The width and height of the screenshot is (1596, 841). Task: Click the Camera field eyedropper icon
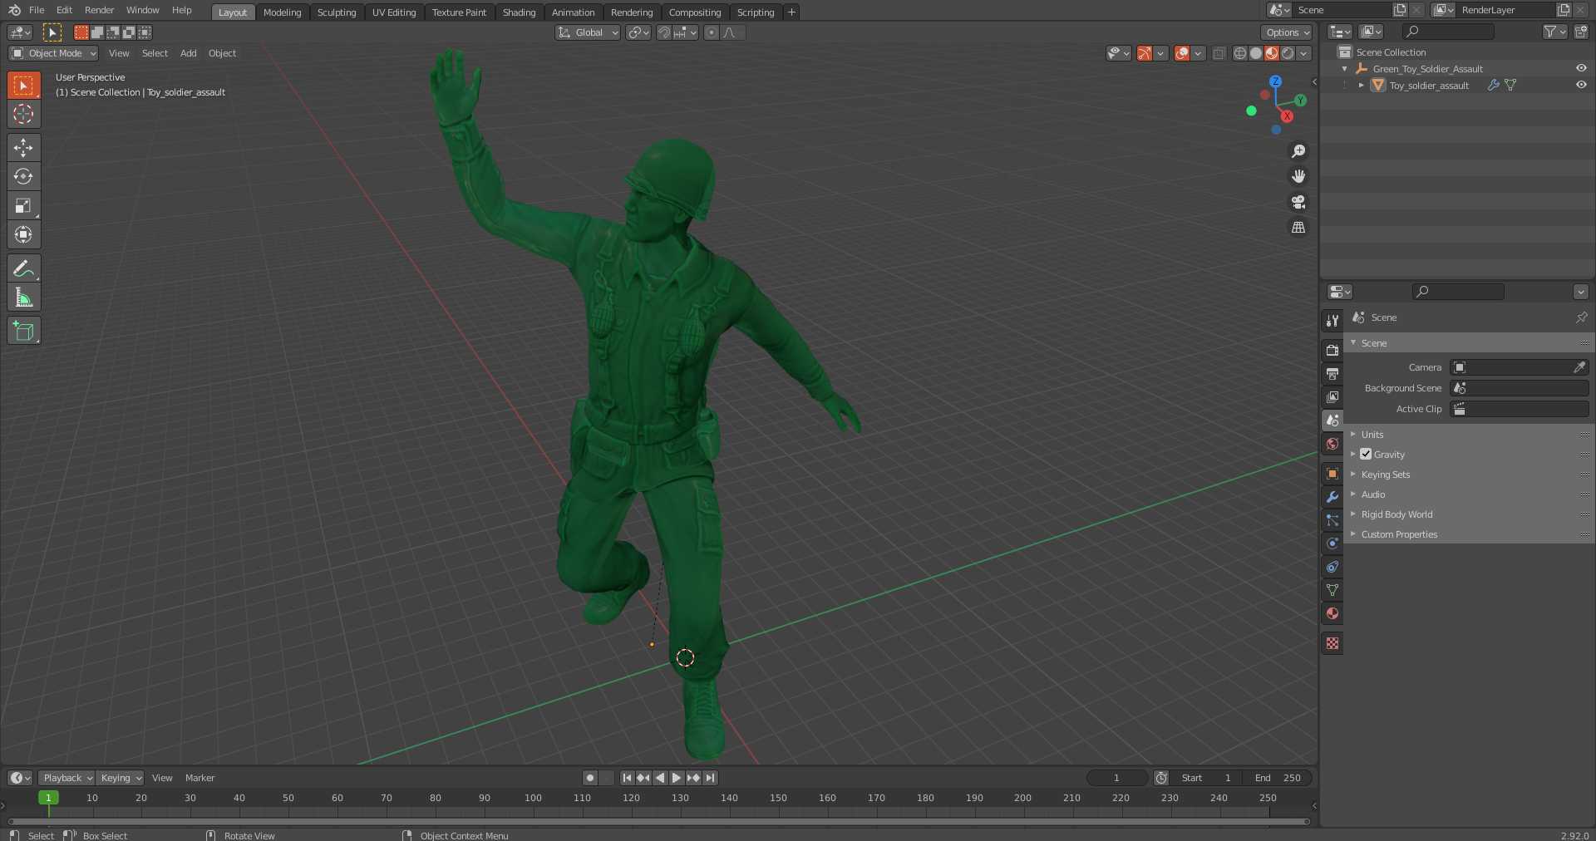click(x=1579, y=367)
